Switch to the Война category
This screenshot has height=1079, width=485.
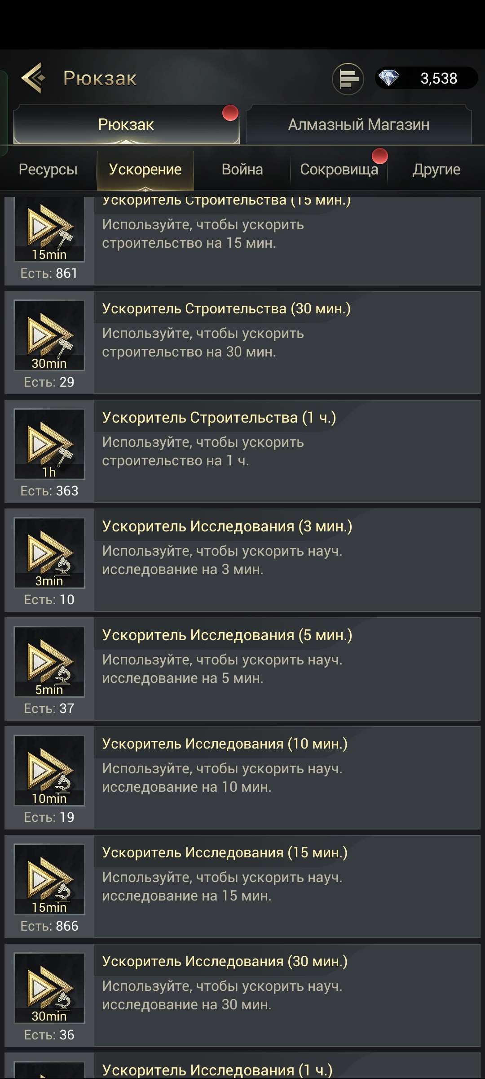242,169
